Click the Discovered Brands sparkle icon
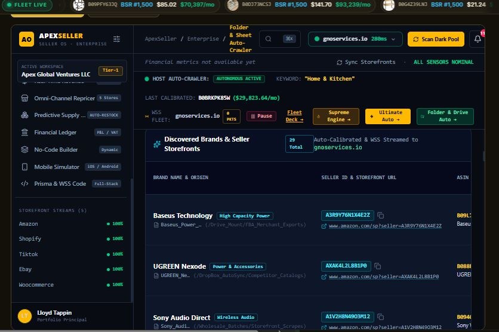499x332 pixels. click(x=157, y=144)
